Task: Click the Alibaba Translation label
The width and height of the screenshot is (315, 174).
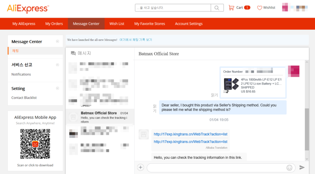Action: point(216,147)
